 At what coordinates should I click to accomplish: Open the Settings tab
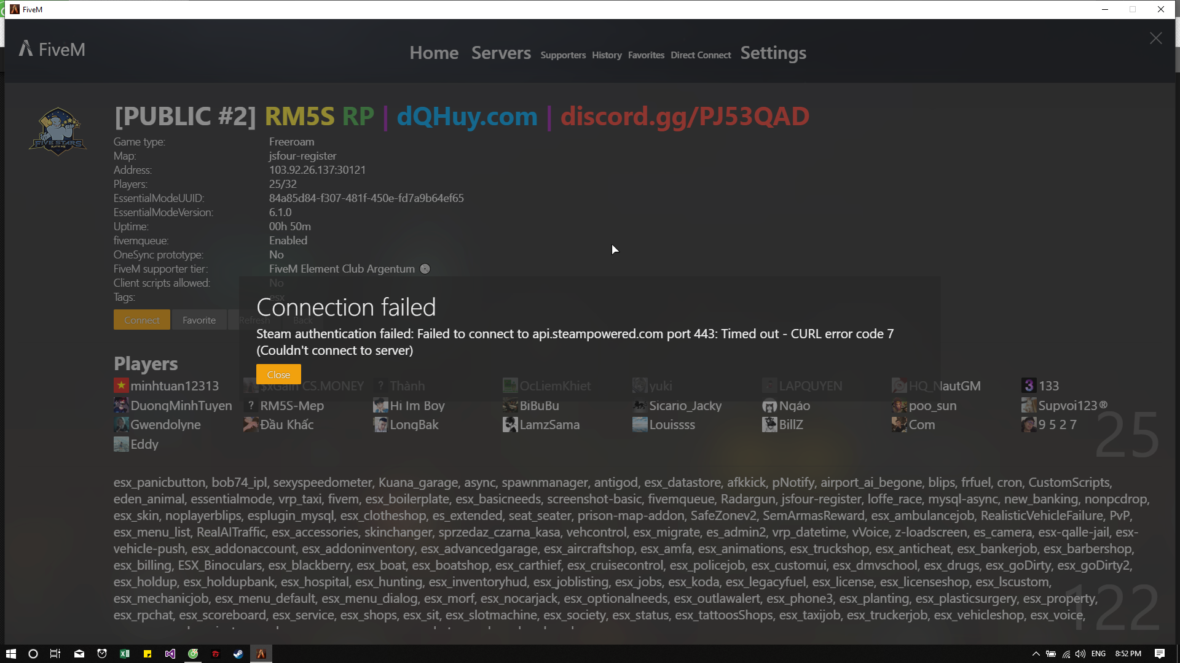click(773, 53)
